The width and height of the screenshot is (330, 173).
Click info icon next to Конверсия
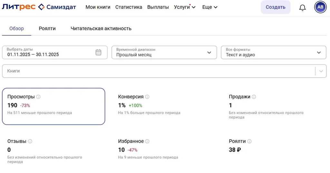pyautogui.click(x=147, y=97)
